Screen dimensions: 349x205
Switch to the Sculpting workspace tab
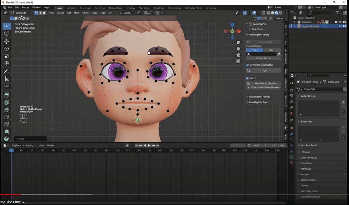(x=85, y=8)
